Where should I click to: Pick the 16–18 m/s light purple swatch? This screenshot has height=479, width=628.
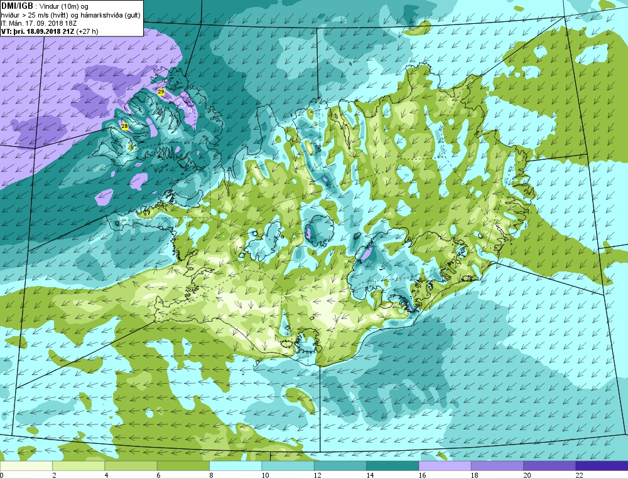pyautogui.click(x=445, y=466)
